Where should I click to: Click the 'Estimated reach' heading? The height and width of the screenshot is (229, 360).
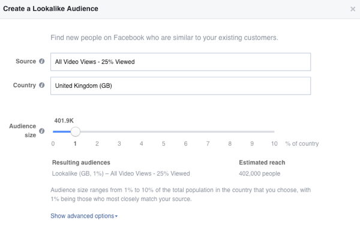tap(262, 163)
